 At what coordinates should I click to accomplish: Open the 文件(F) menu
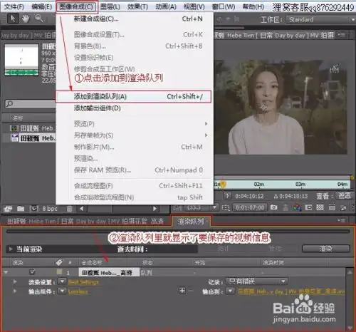[14, 6]
